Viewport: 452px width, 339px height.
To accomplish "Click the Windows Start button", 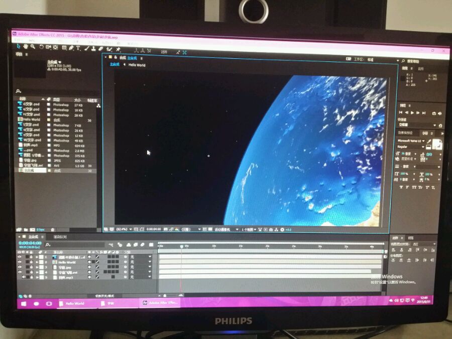I will (x=23, y=303).
